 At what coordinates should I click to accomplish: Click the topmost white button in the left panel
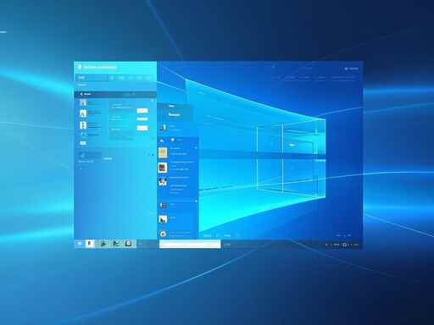point(142,111)
